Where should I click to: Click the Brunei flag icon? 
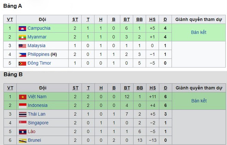click(x=23, y=141)
